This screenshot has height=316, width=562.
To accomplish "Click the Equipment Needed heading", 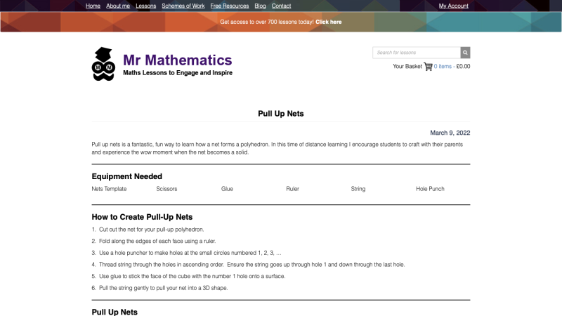I will click(x=127, y=176).
